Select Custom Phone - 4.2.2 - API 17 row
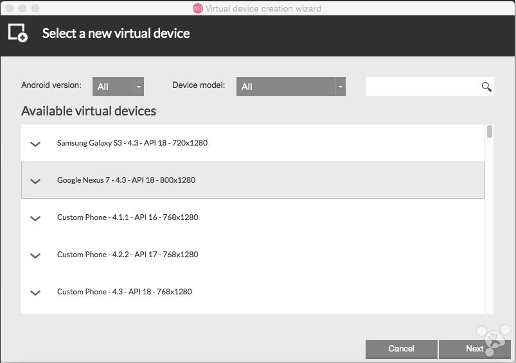This screenshot has height=363, width=516. (x=253, y=254)
